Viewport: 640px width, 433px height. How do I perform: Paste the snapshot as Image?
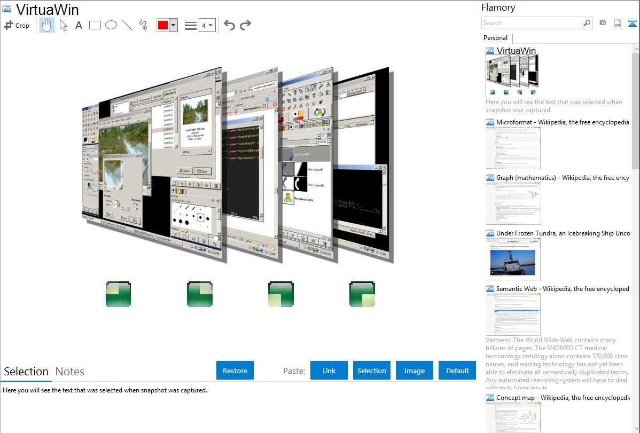(x=415, y=371)
